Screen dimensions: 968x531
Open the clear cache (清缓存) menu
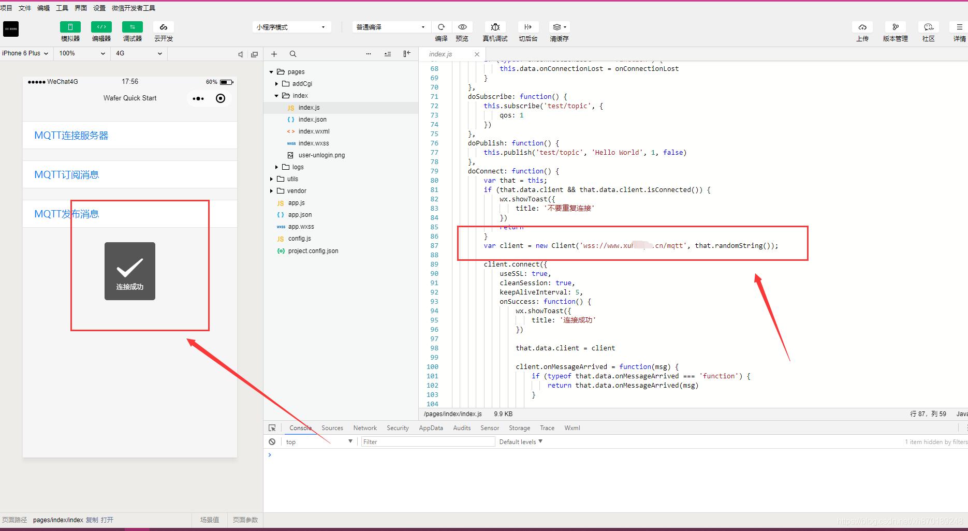coord(559,27)
